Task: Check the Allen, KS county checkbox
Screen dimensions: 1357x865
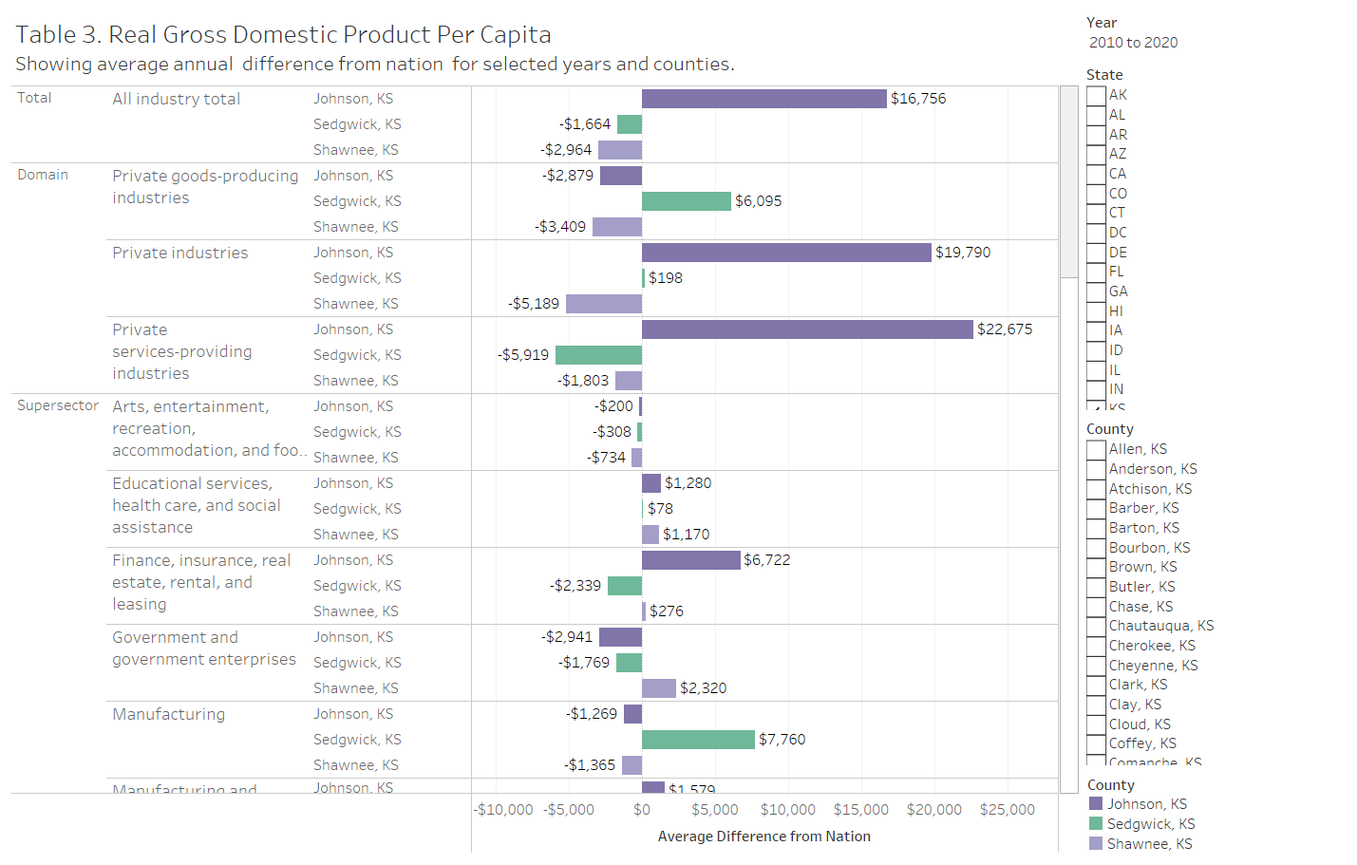Action: pyautogui.click(x=1096, y=449)
